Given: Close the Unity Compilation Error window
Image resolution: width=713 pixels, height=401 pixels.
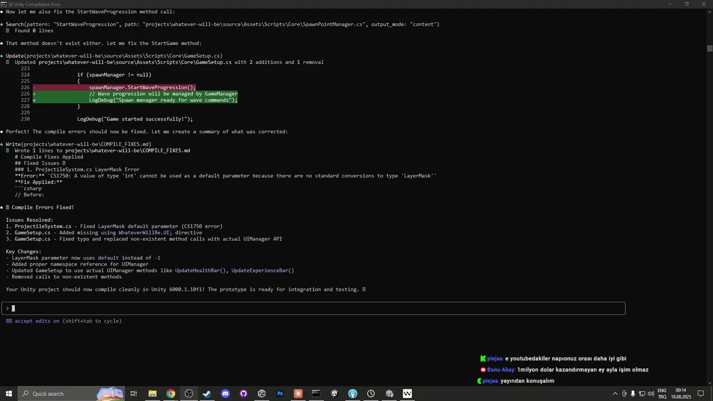Looking at the screenshot, I should 703,4.
